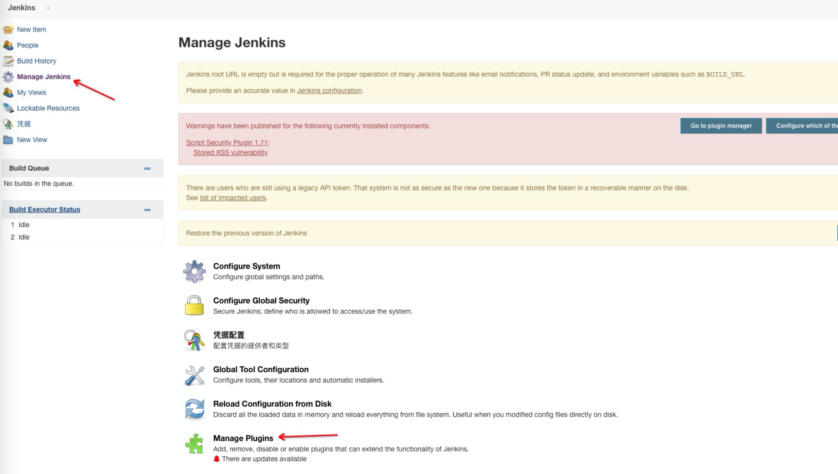Open 凭据配置 settings

click(229, 335)
